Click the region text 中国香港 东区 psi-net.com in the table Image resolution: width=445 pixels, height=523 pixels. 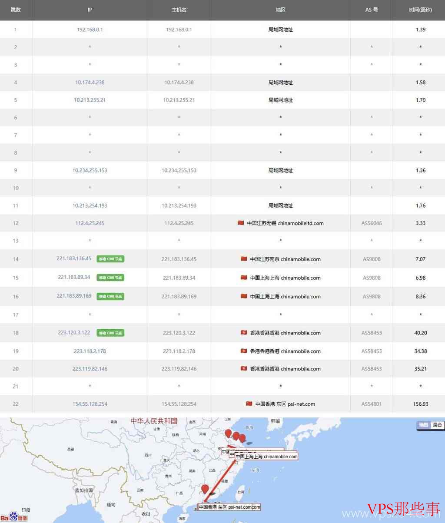coord(285,404)
